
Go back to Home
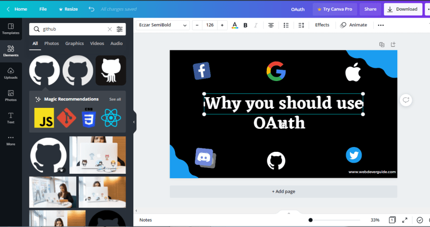tap(17, 9)
